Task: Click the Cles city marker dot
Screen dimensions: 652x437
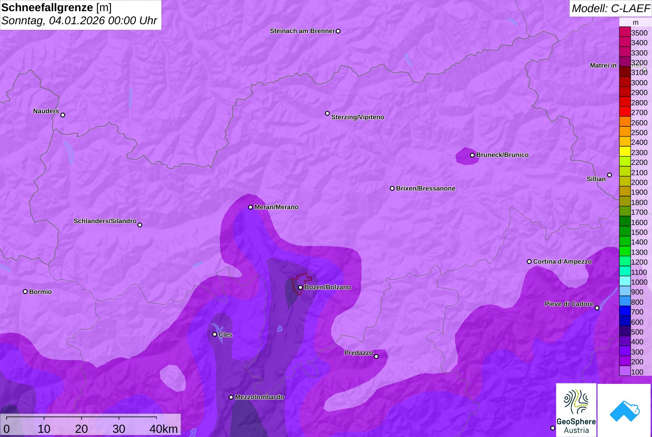Action: coord(215,335)
